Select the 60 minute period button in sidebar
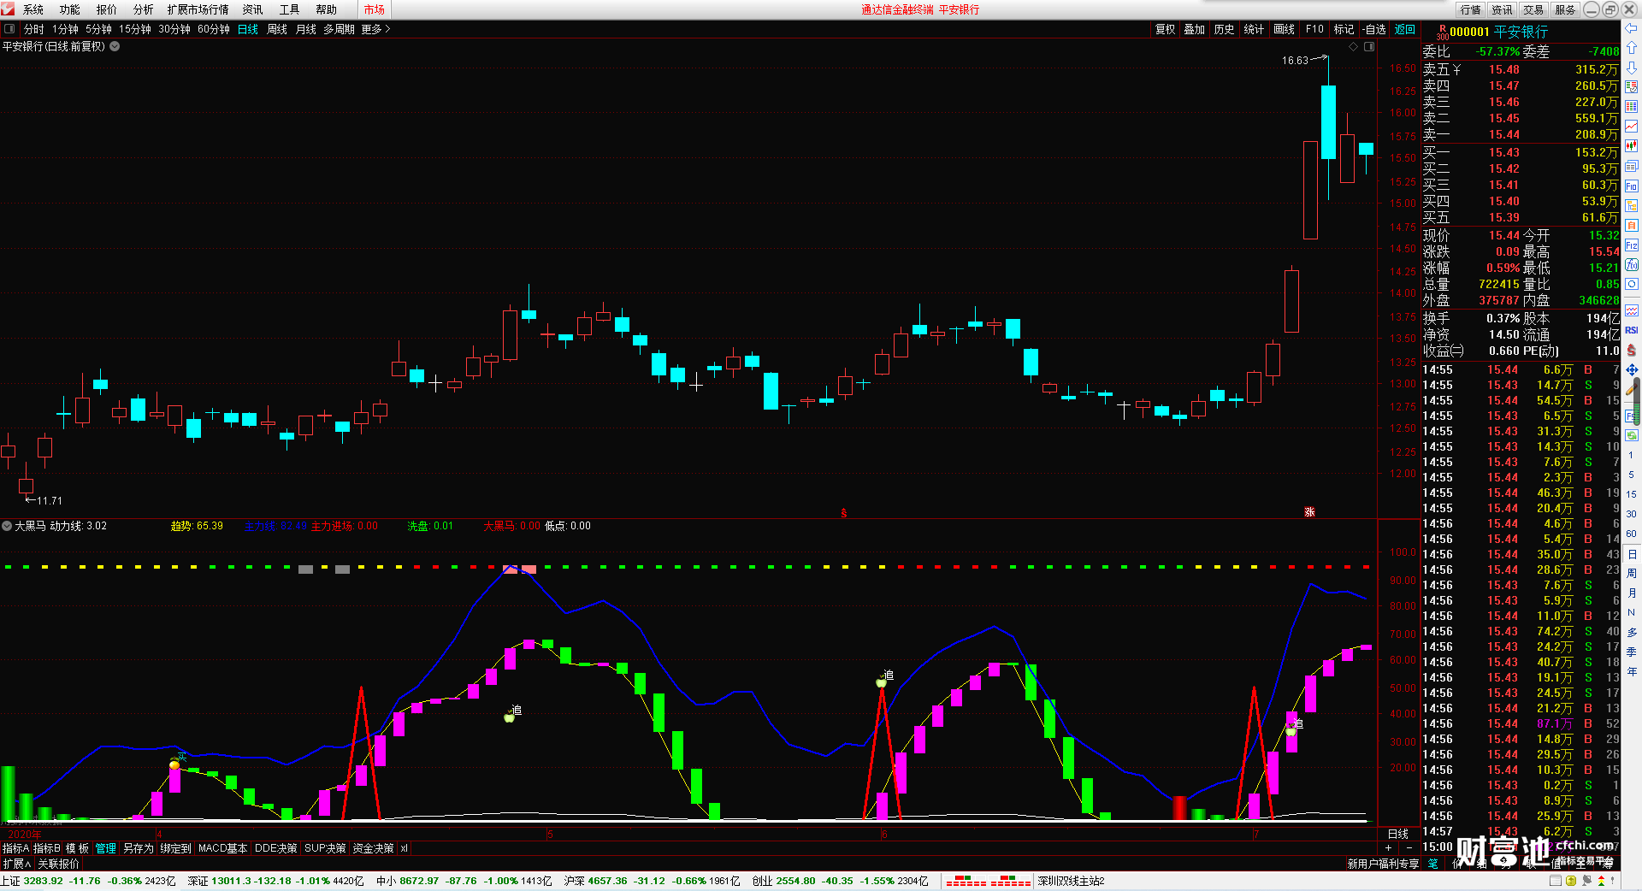The height and width of the screenshot is (891, 1642). point(1631,534)
